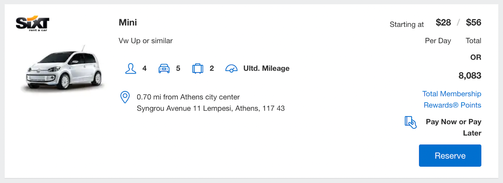Click the Pay Now or Pay Later icon
503x183 pixels.
coord(410,122)
